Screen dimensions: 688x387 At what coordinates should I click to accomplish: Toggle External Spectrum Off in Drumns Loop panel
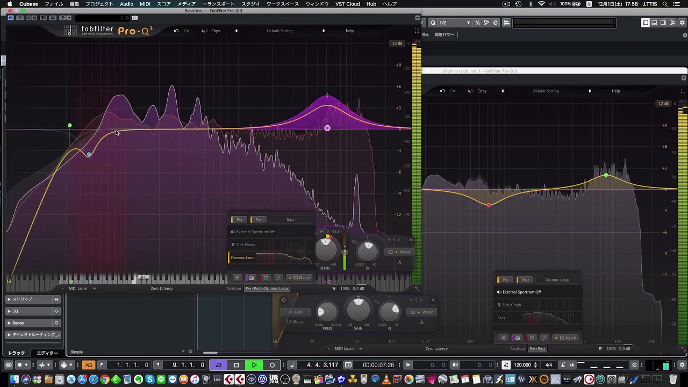(519, 292)
